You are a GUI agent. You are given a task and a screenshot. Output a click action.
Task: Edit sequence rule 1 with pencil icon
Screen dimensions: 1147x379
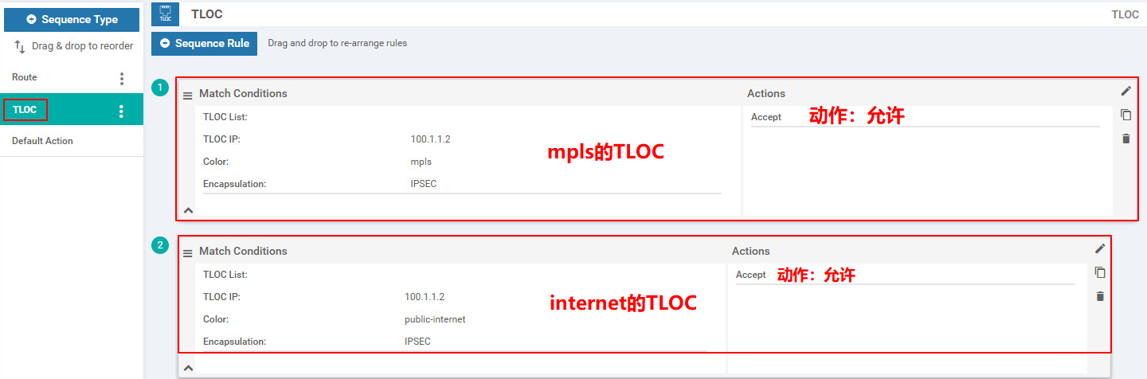(x=1125, y=91)
